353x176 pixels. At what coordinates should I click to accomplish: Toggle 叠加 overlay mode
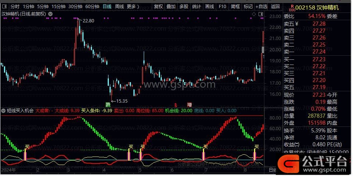pos(171,6)
